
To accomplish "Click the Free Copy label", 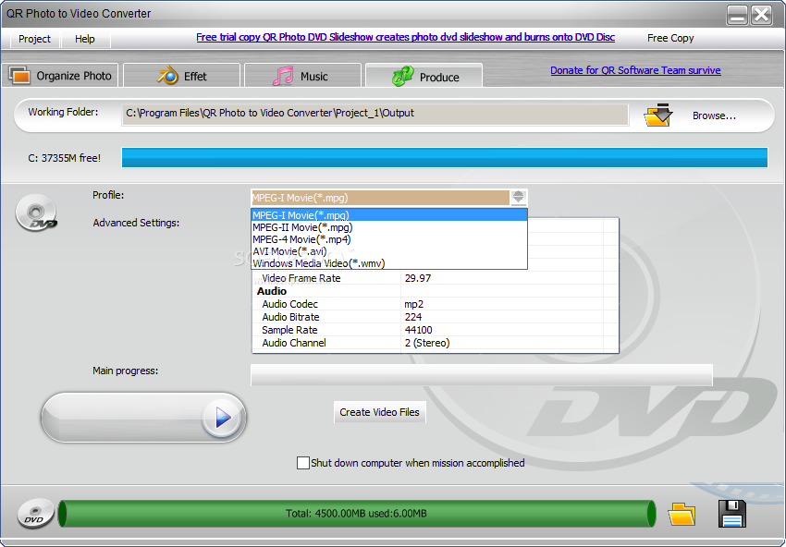I will [670, 38].
